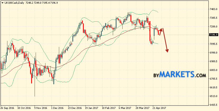Open the byMARKETS.com watermark link
219x111 pixels.
coord(179,75)
